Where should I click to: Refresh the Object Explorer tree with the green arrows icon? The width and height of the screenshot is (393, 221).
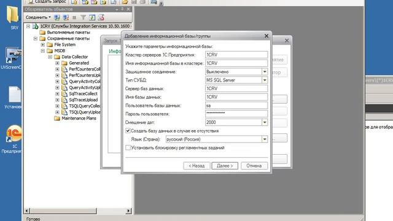92,17
